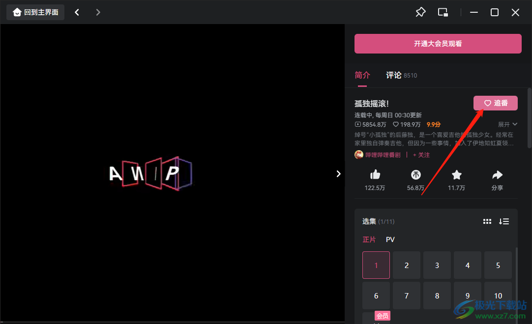This screenshot has width=532, height=324.
Task: Like the video with thumbs-up icon
Action: (375, 175)
